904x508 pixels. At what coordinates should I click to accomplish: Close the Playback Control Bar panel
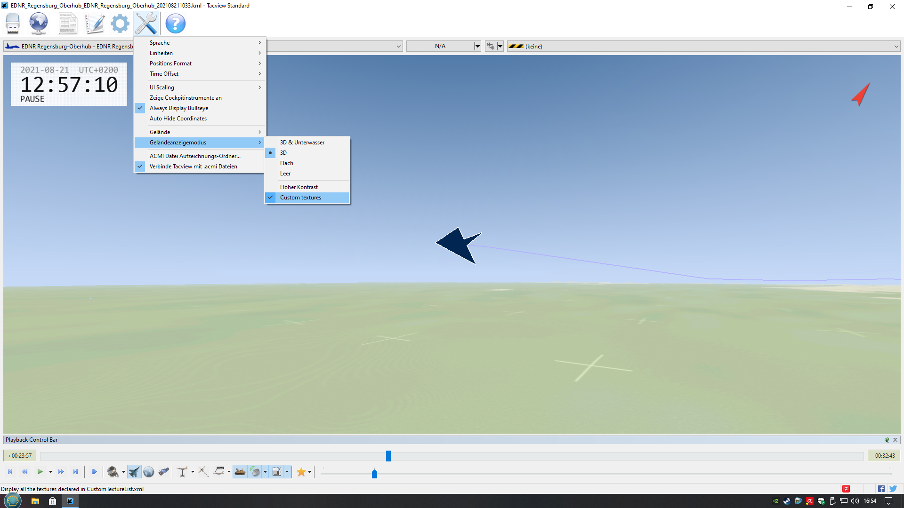896,440
